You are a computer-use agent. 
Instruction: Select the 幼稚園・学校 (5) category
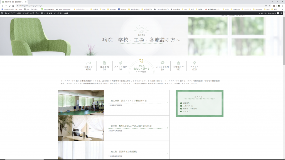click(x=190, y=109)
